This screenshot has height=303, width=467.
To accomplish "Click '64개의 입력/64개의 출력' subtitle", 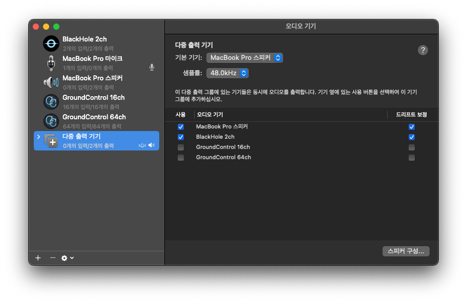I will tap(92, 126).
